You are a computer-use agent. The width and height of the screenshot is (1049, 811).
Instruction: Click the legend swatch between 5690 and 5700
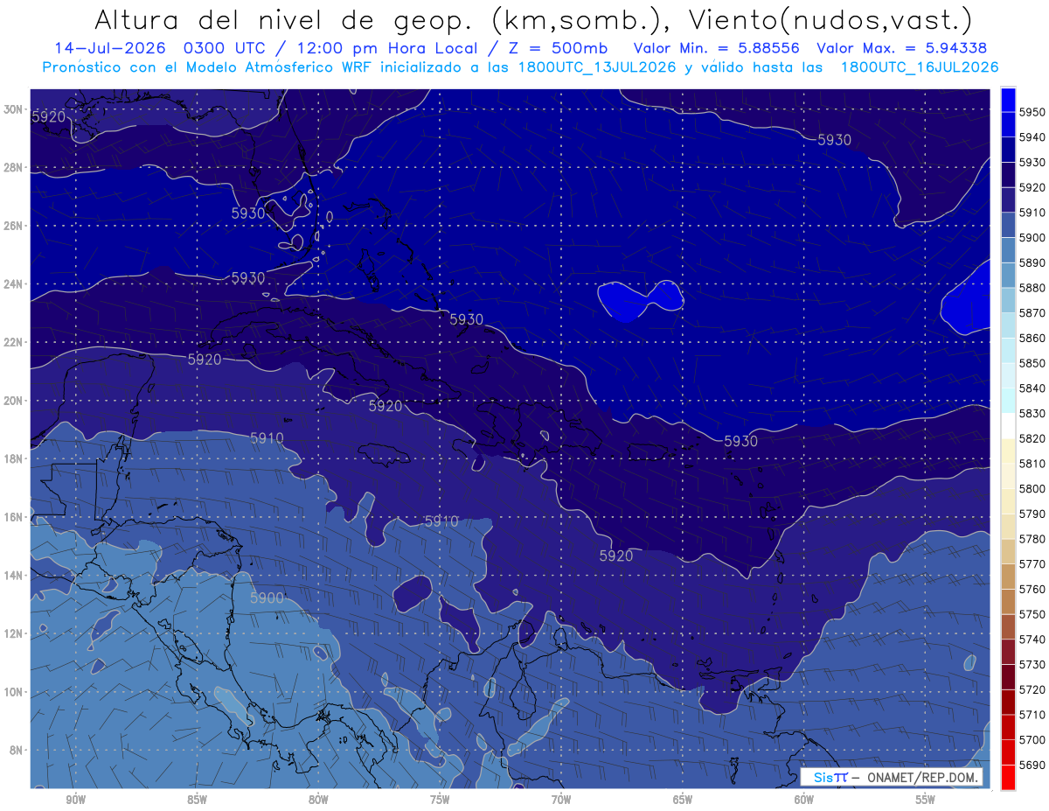(x=1008, y=752)
